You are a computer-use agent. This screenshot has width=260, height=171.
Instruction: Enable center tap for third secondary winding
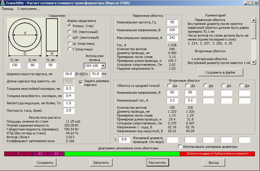[x=205, y=85]
